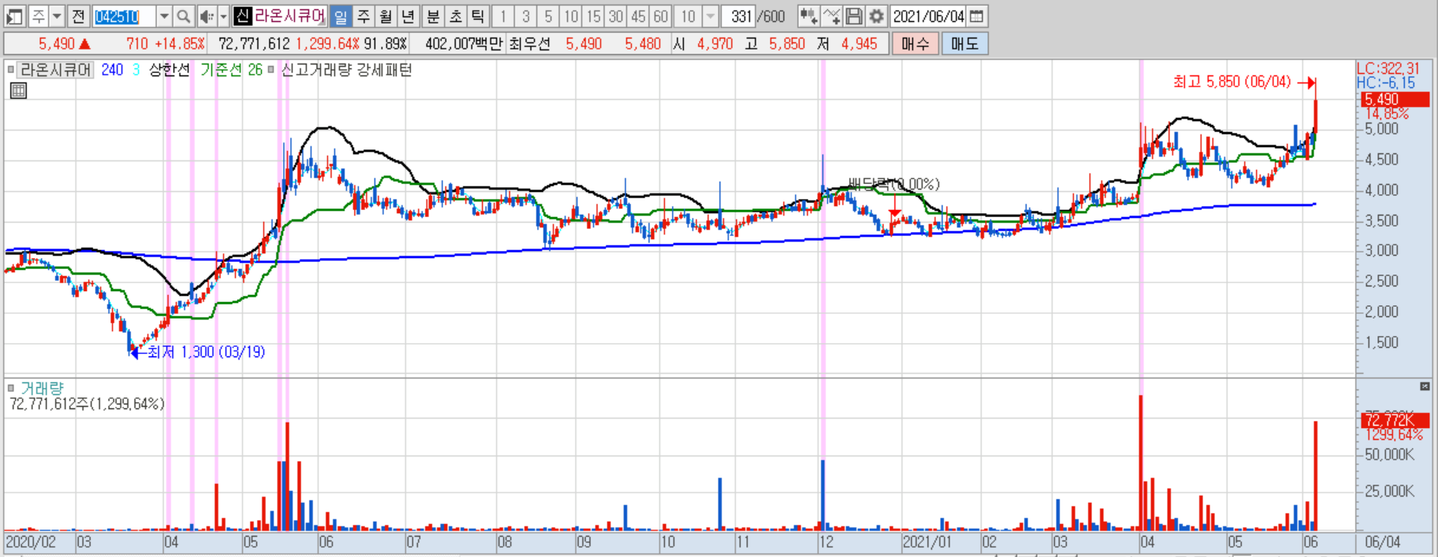
Task: Click the stock code field 042510
Action: [x=123, y=16]
